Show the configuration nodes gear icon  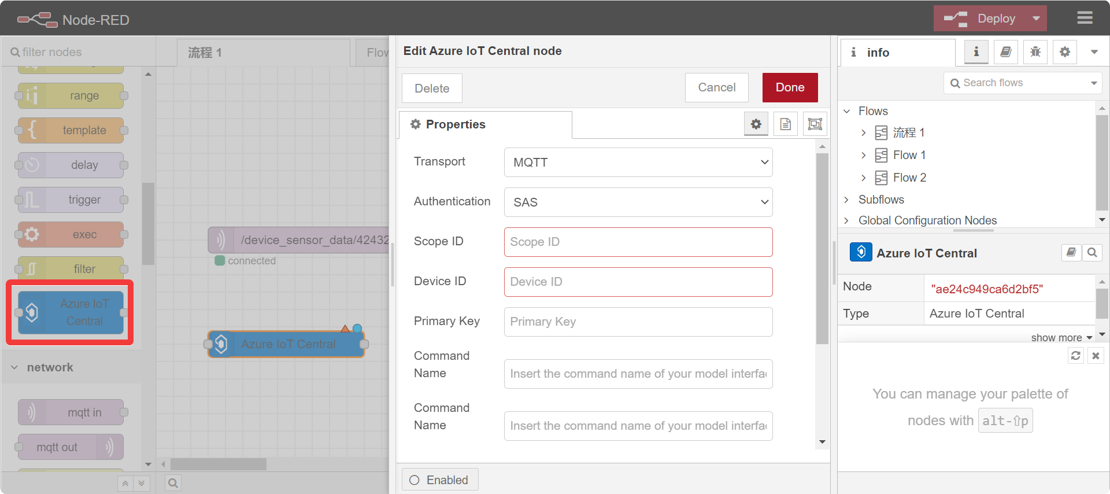(x=1064, y=52)
